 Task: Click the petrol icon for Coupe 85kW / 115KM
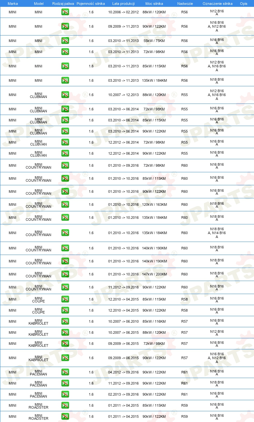point(65,299)
